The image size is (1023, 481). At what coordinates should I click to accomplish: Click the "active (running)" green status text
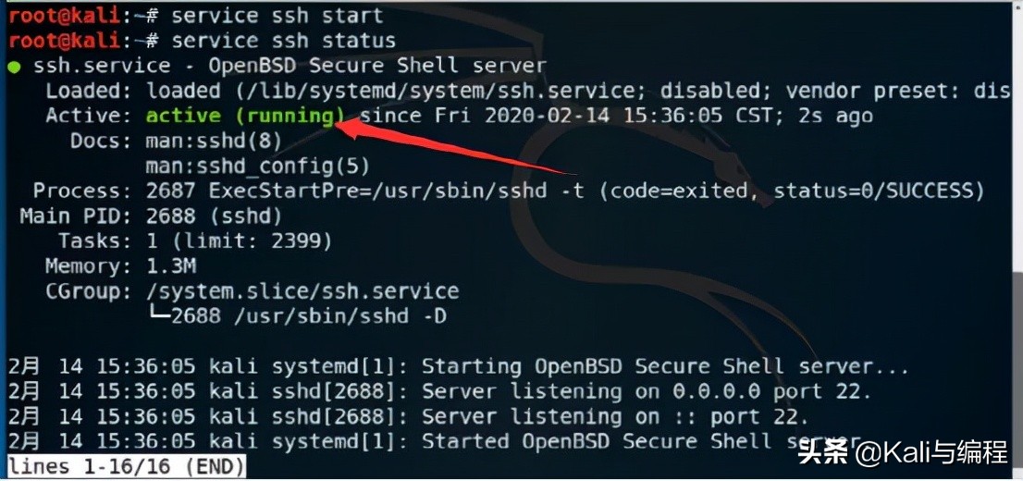pyautogui.click(x=245, y=117)
